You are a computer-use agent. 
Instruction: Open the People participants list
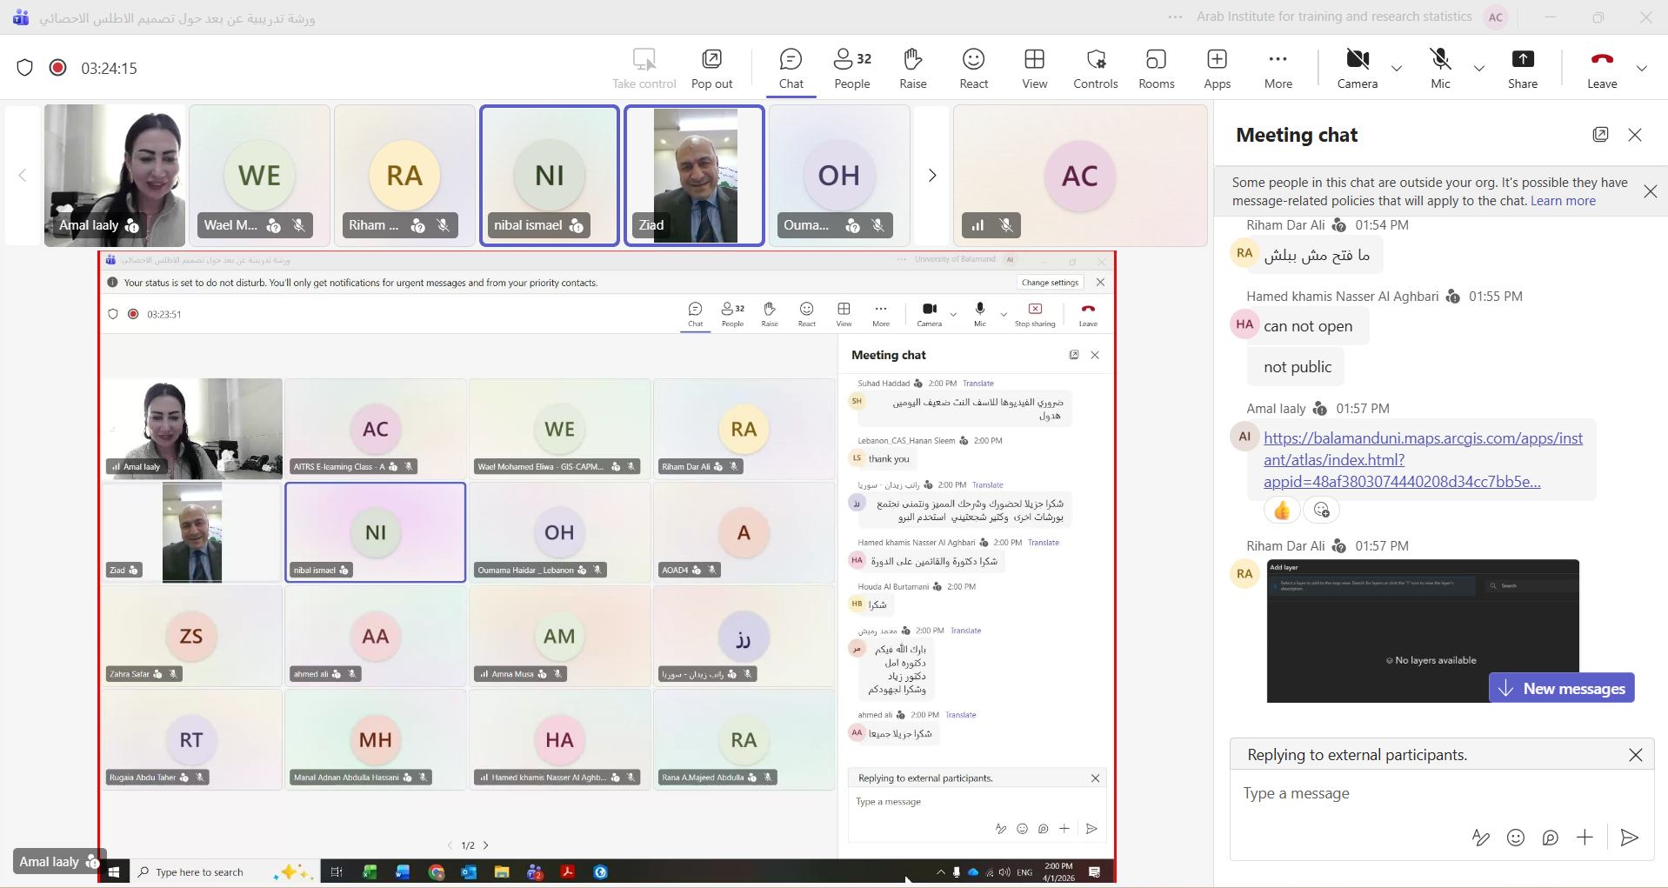coord(851,68)
